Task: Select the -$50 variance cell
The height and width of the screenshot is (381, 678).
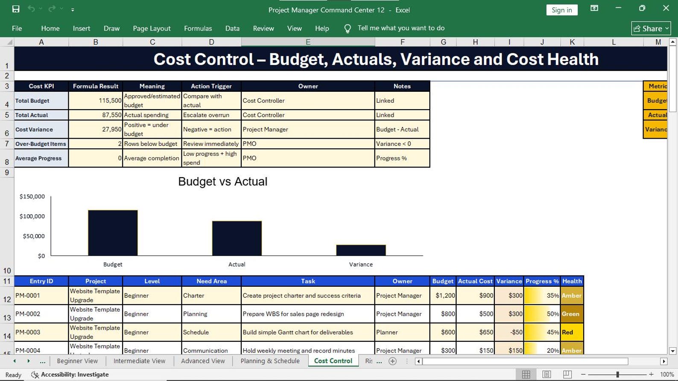Action: [x=509, y=332]
